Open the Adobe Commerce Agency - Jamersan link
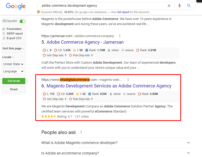This screenshot has height=157, width=202. point(85,42)
